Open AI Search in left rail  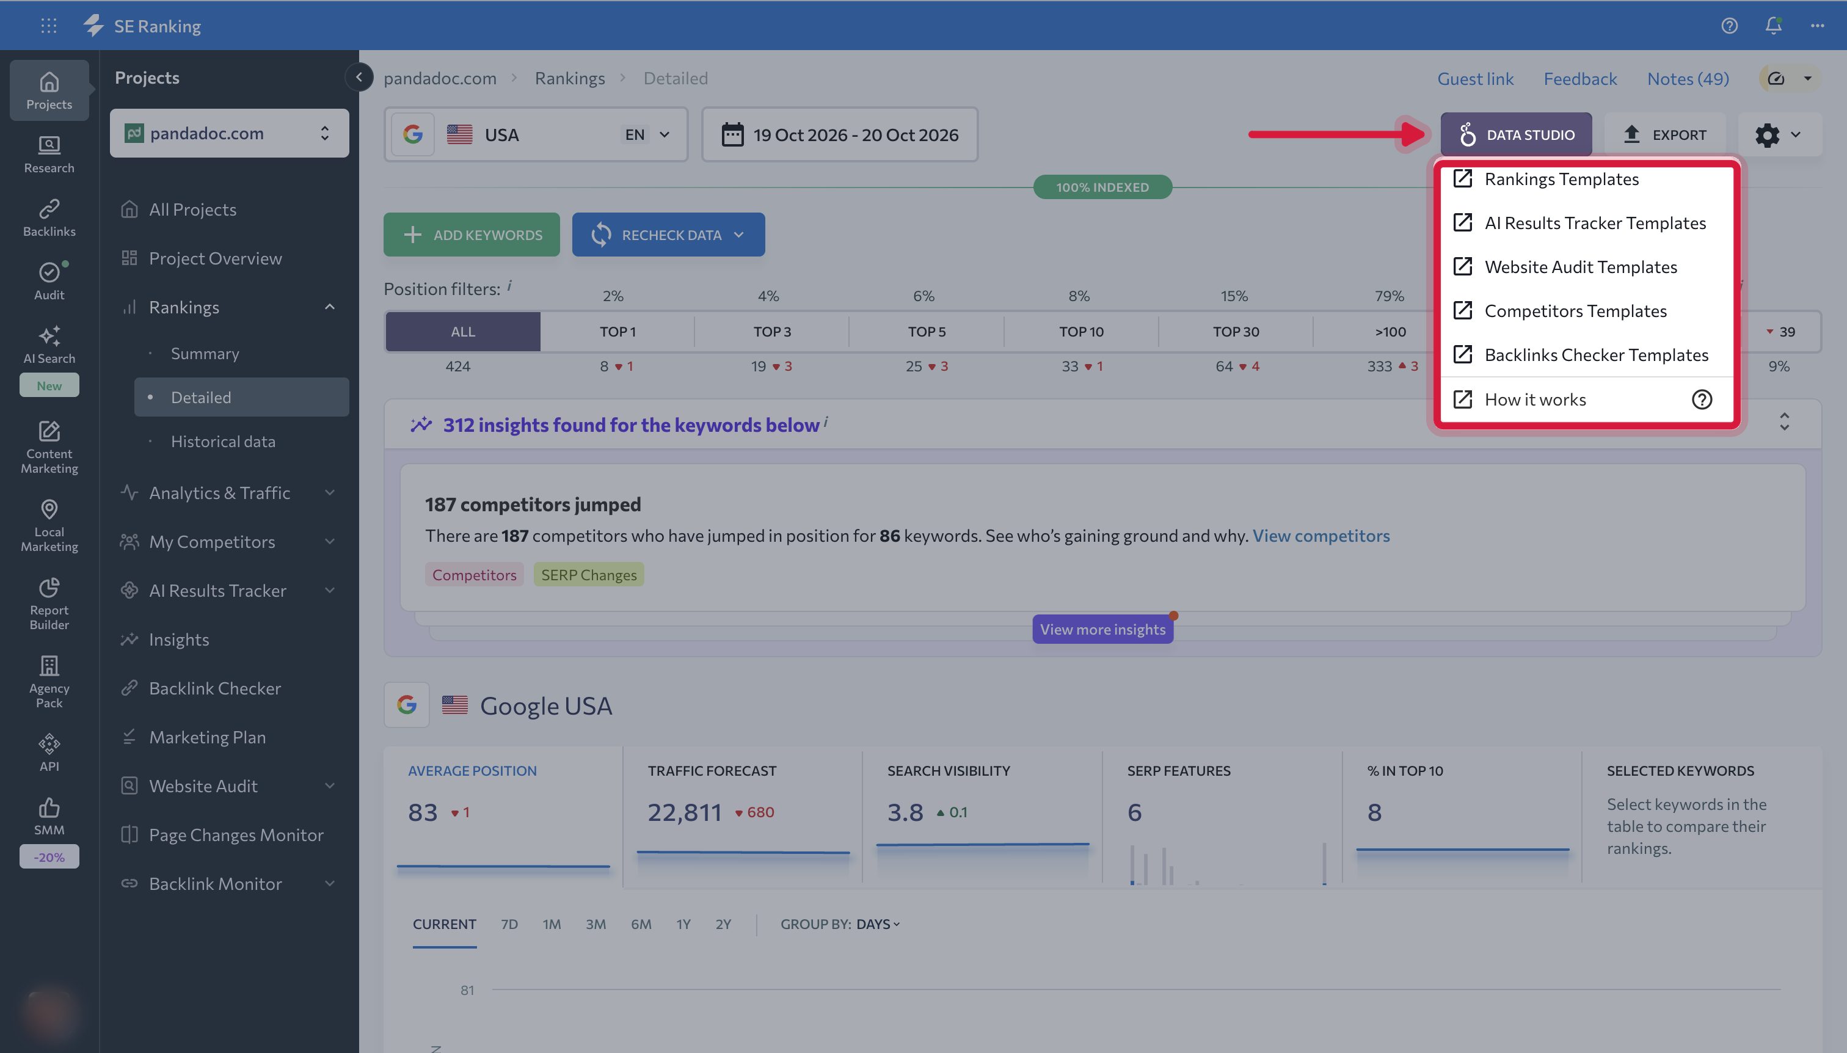pos(49,345)
